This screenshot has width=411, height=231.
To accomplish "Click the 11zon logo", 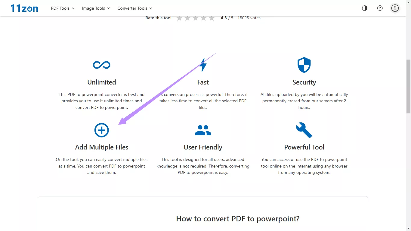I will pyautogui.click(x=24, y=8).
